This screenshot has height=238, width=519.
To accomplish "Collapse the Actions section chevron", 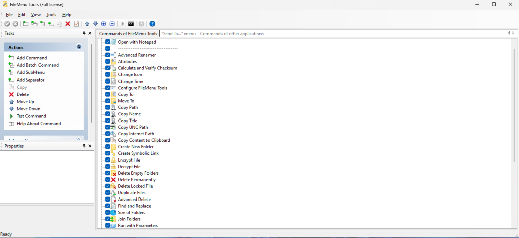I will pyautogui.click(x=79, y=47).
